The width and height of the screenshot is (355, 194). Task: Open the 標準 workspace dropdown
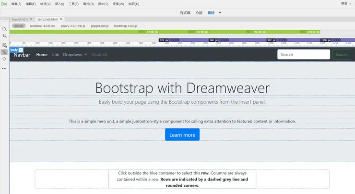tap(346, 3)
